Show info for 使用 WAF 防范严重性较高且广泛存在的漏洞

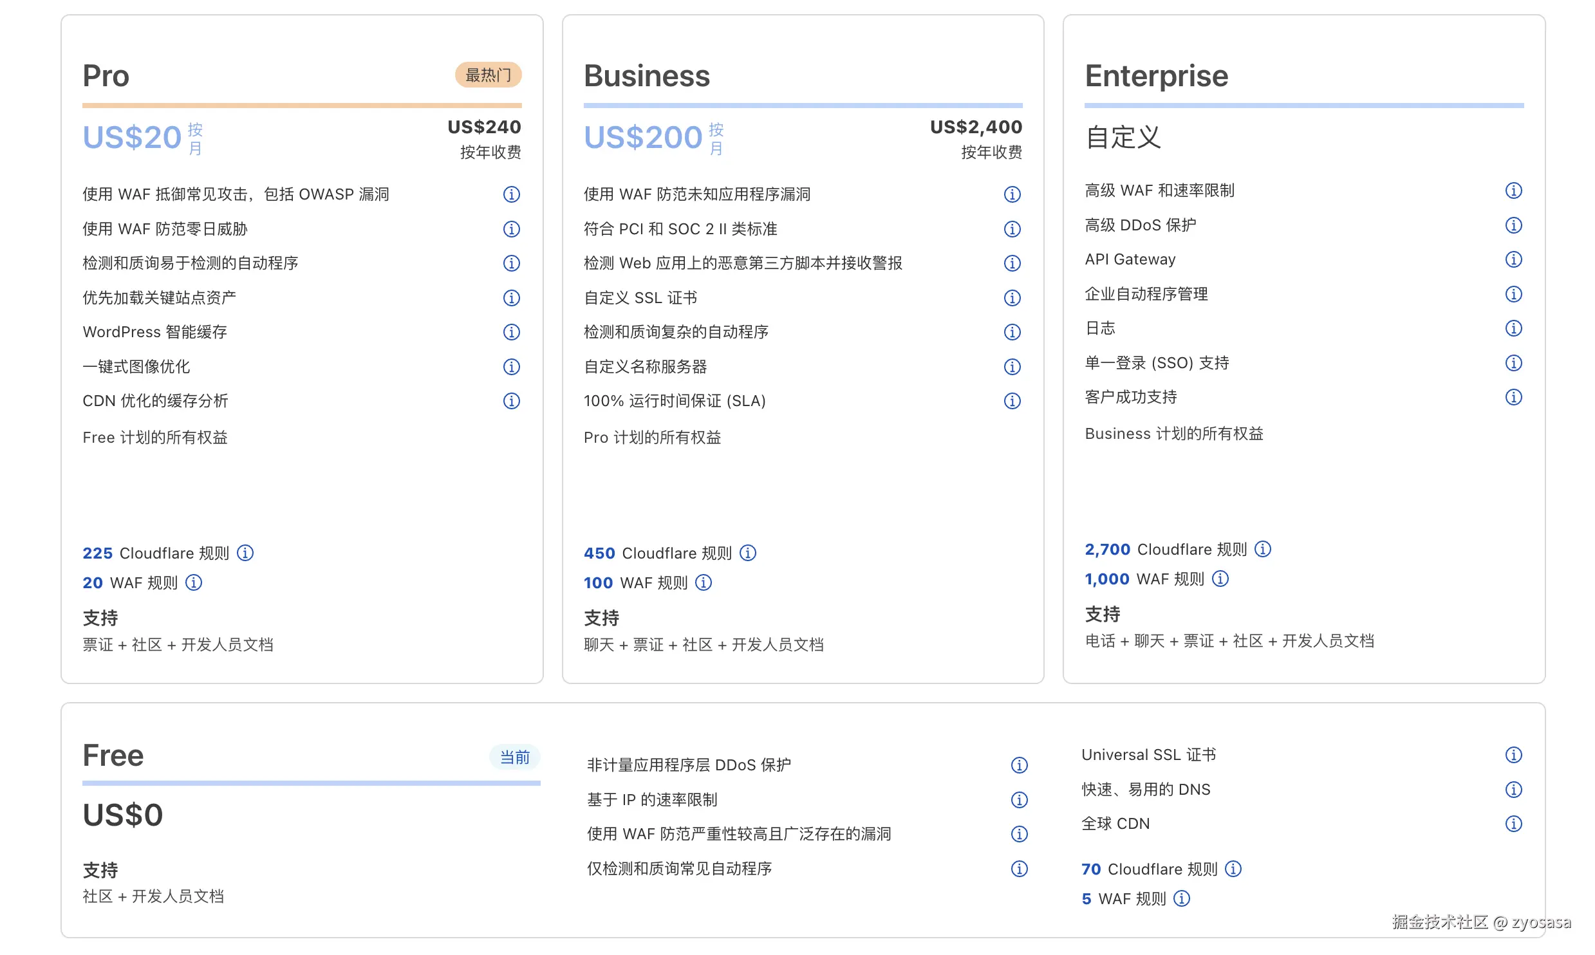(1020, 834)
